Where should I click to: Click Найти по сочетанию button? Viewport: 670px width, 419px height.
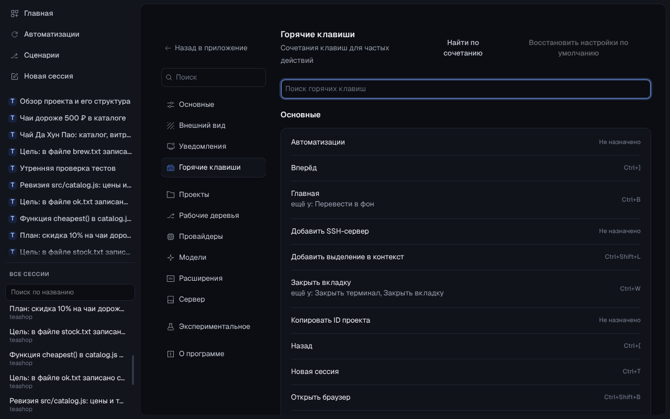463,48
